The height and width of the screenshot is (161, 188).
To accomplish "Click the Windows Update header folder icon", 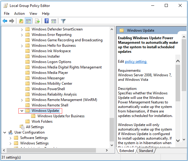I will (122, 30).
